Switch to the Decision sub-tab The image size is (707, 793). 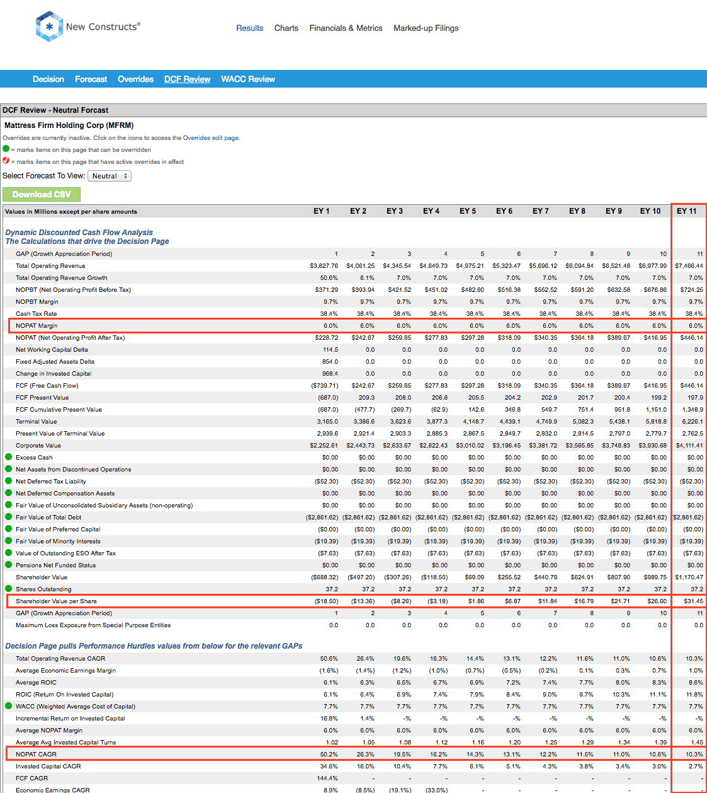click(48, 79)
